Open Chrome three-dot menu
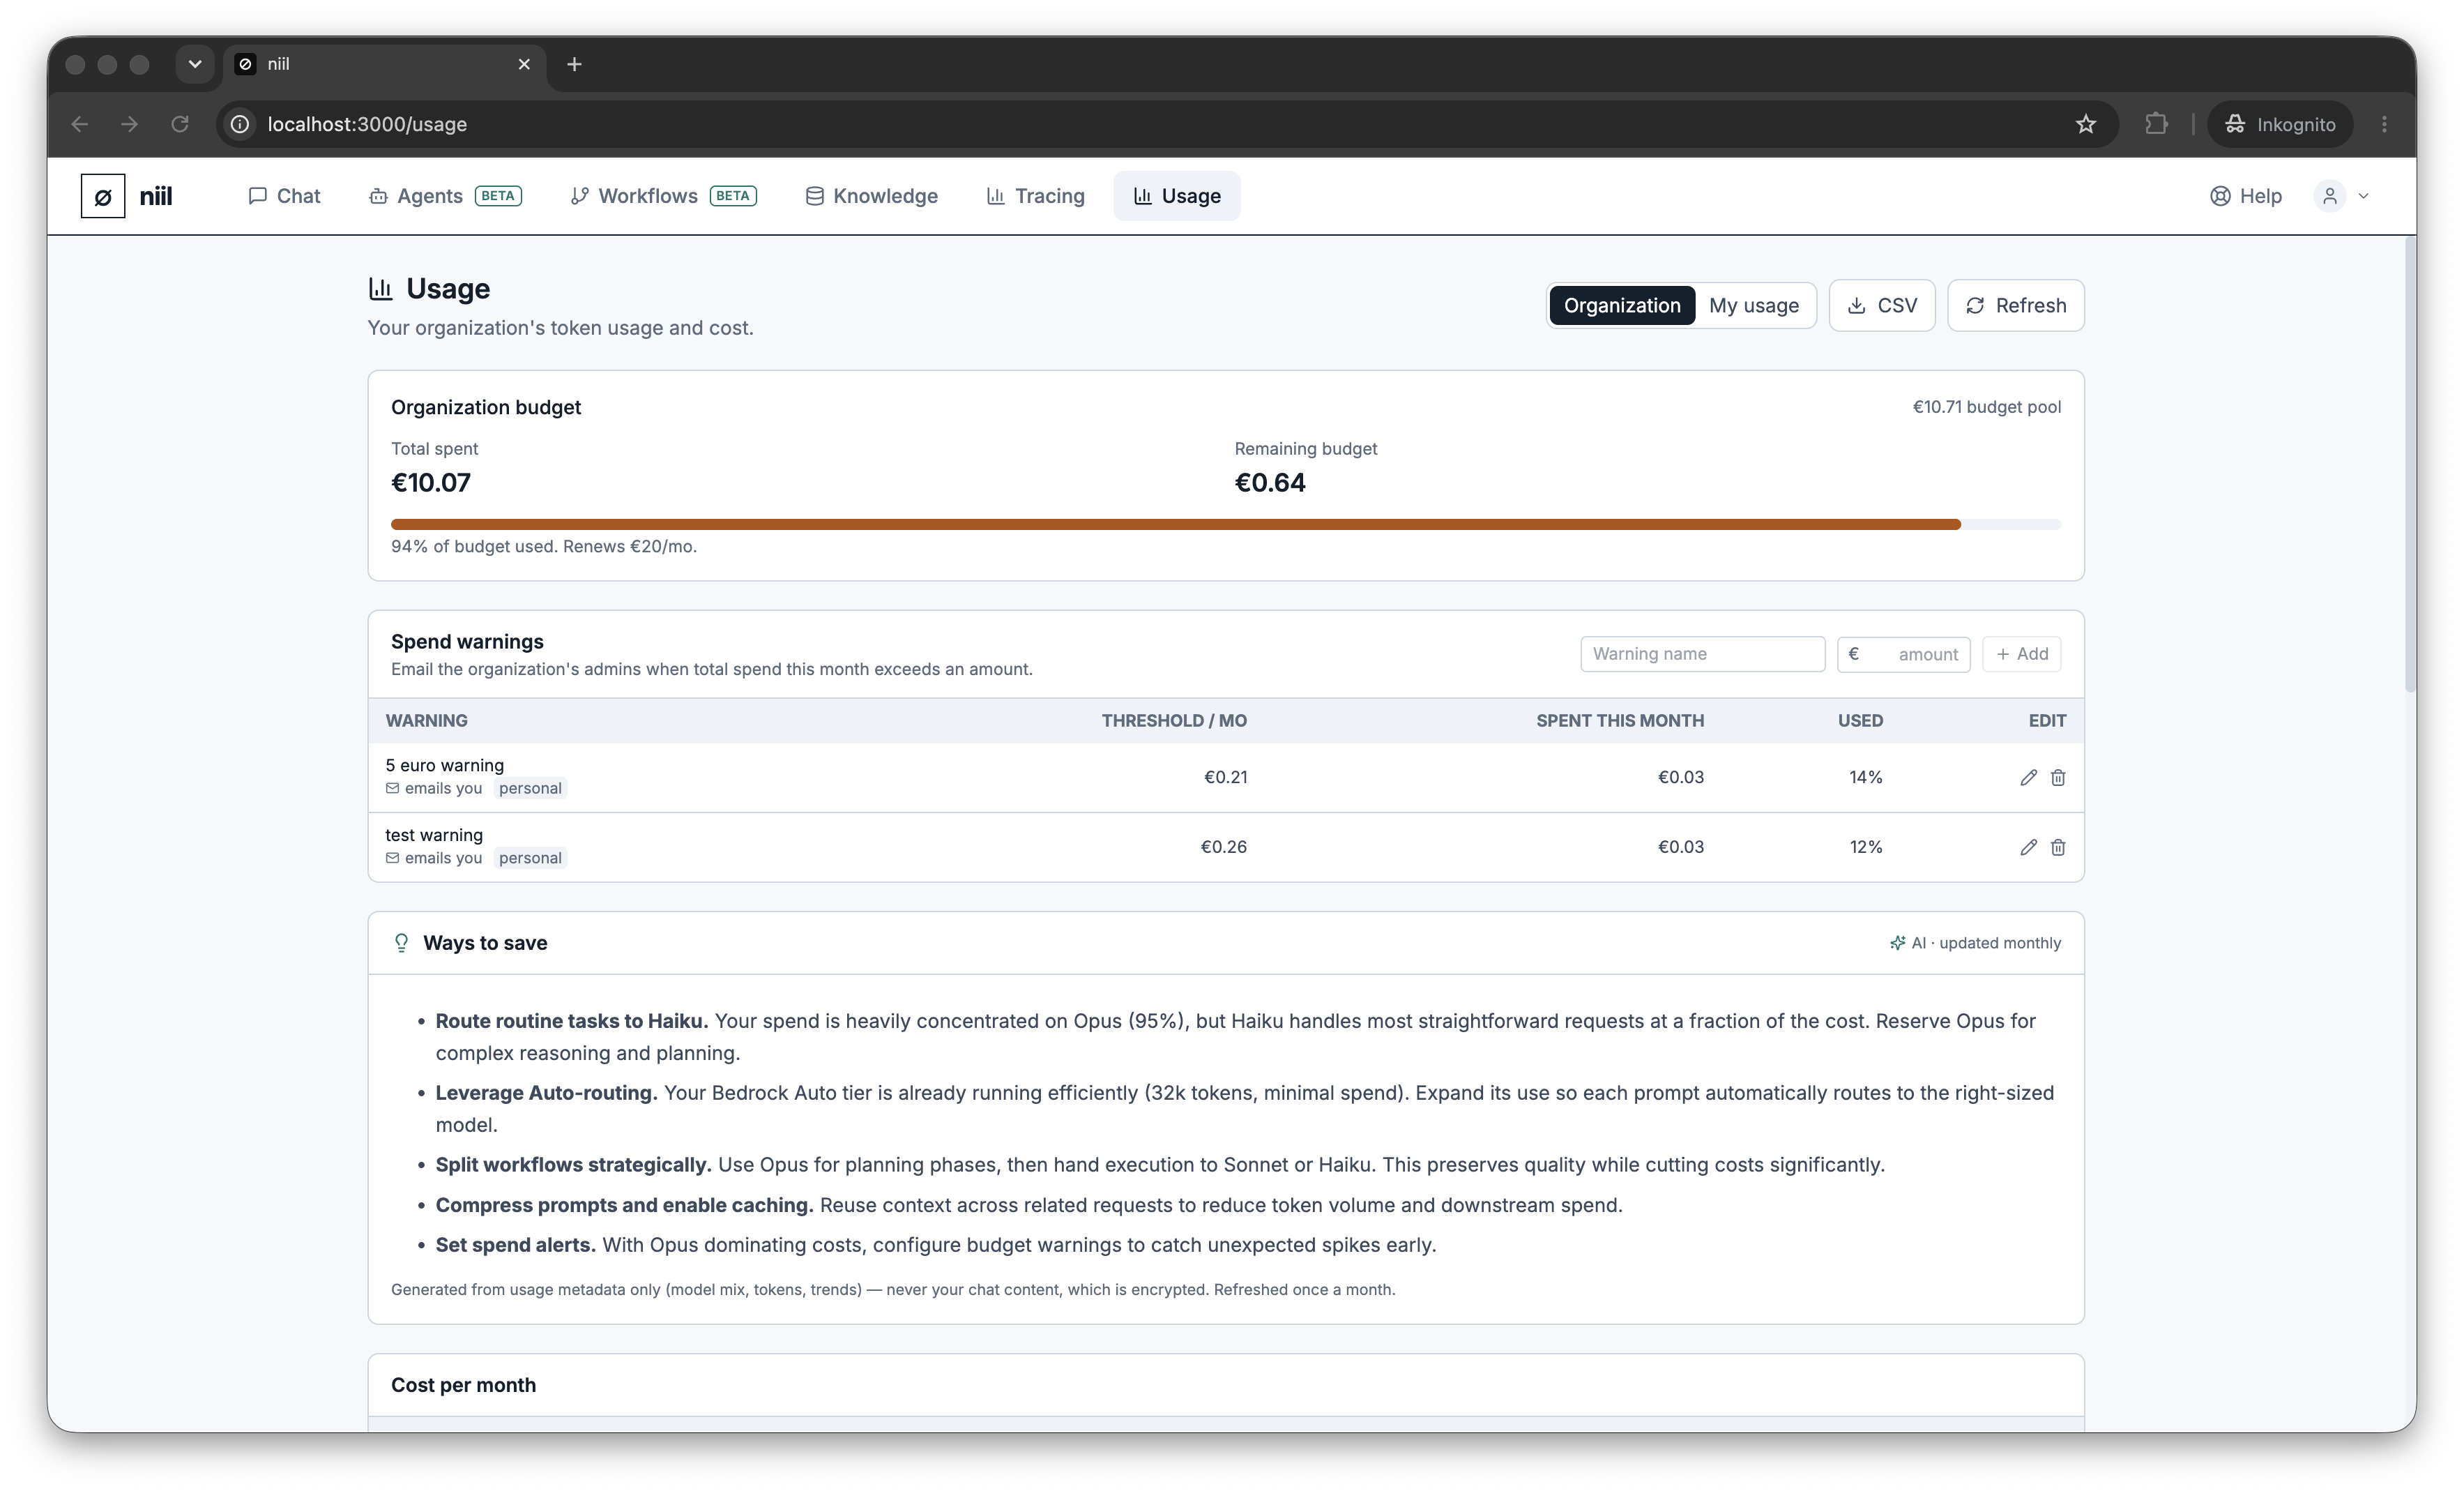 (2384, 124)
